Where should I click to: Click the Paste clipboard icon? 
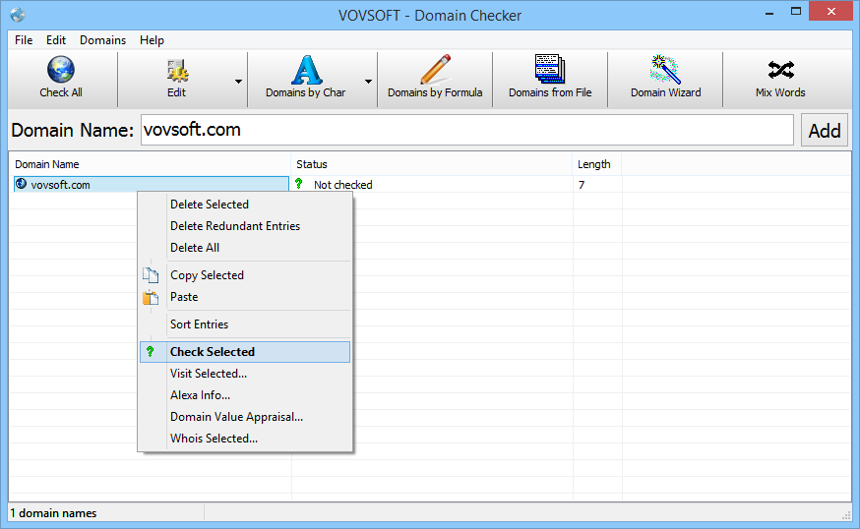tap(151, 297)
